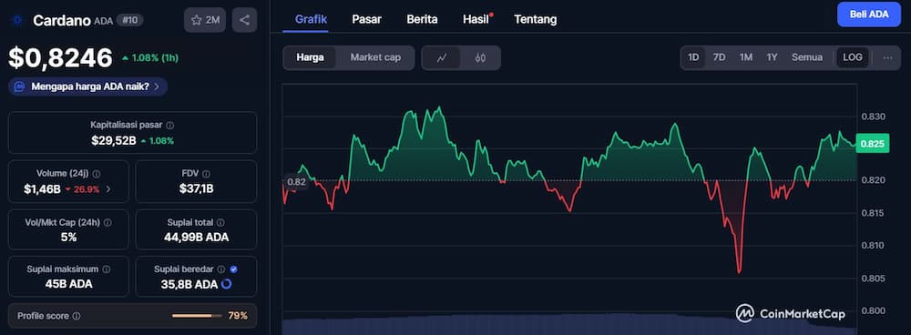Click the 5% Vol/Mkt Cap value
Image resolution: width=911 pixels, height=335 pixels.
tap(68, 238)
